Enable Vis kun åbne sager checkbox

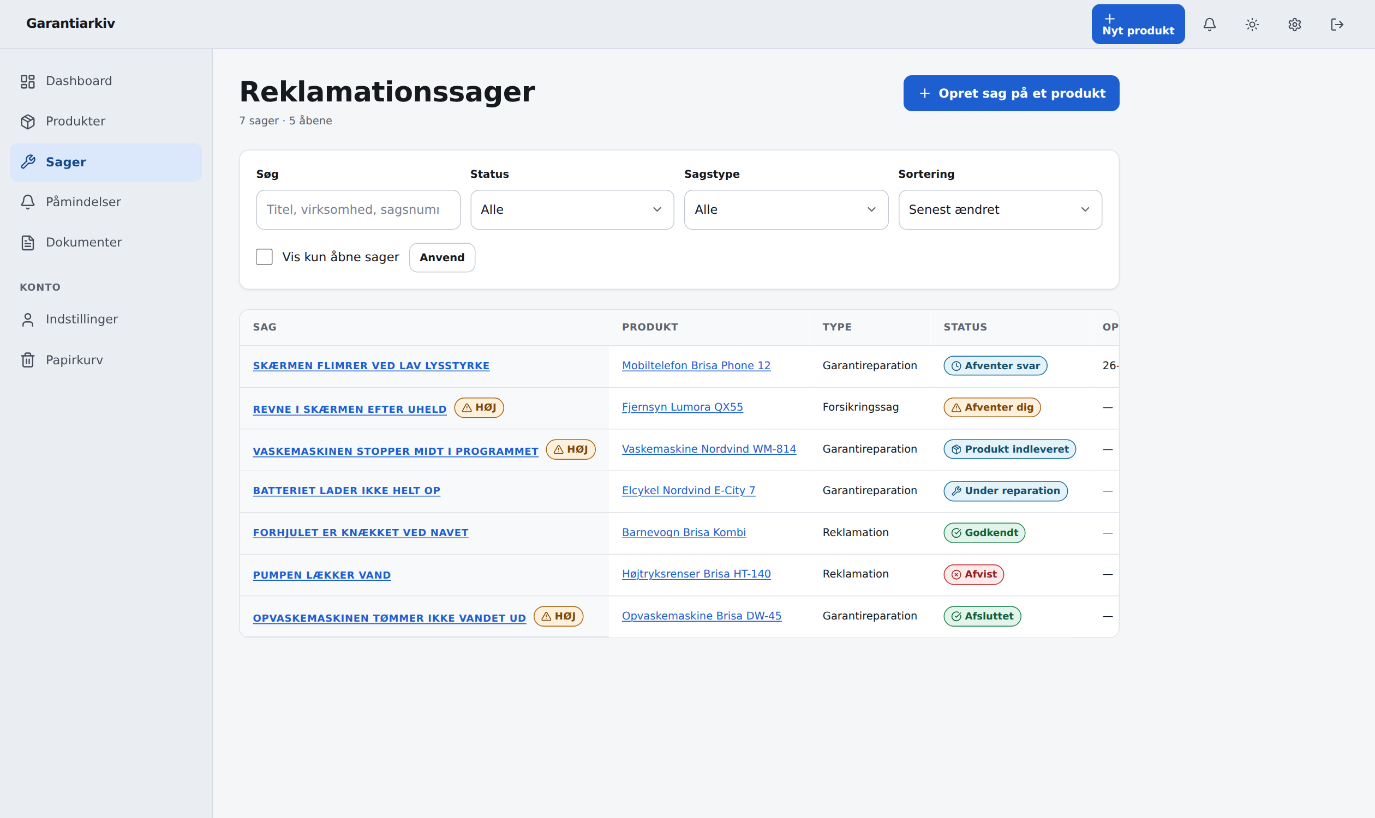point(264,257)
